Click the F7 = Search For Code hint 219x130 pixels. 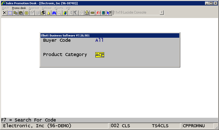[x=28, y=120]
